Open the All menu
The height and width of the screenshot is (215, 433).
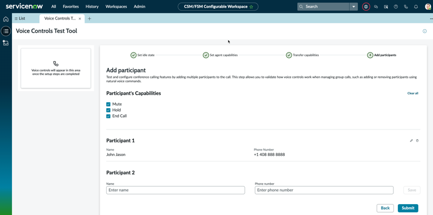tap(54, 6)
